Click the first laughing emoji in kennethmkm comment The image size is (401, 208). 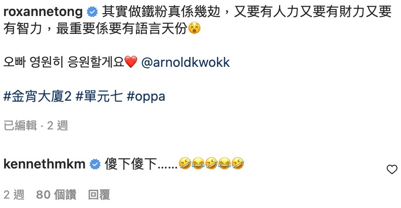(x=185, y=163)
